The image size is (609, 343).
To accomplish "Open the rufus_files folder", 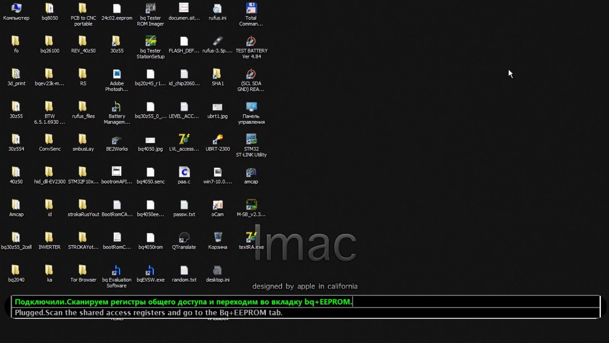I will 83,110.
